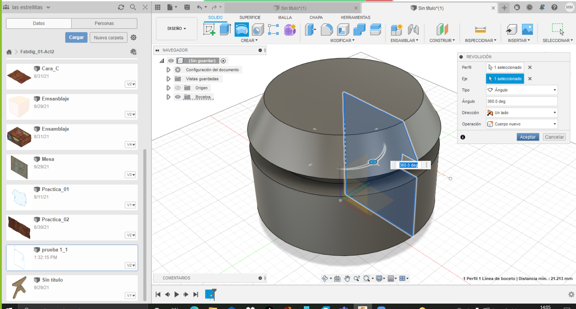Click the revolve angle manipulator handle
The image size is (576, 309).
pyautogui.click(x=373, y=162)
